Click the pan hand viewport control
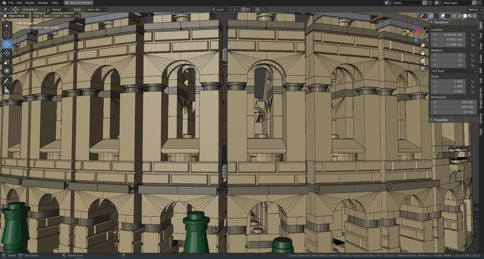 (423, 53)
